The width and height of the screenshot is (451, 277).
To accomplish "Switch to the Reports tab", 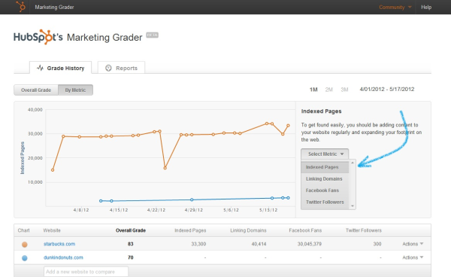I will [x=121, y=68].
